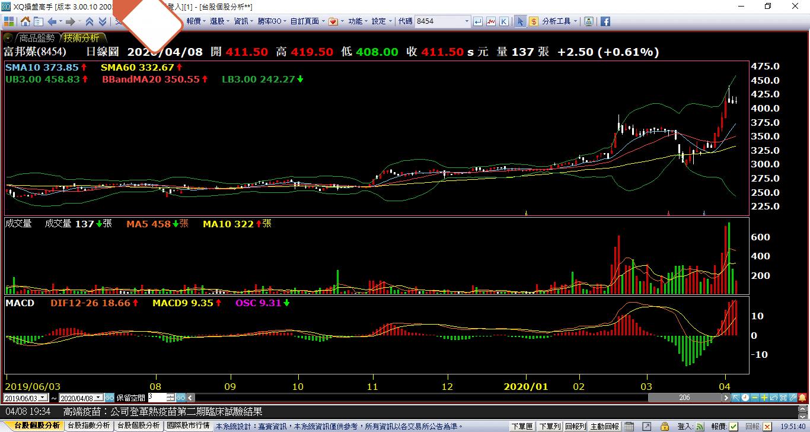Click the chart horizontal scrollbar thumb labeled 206
The width and height of the screenshot is (810, 432).
point(684,398)
